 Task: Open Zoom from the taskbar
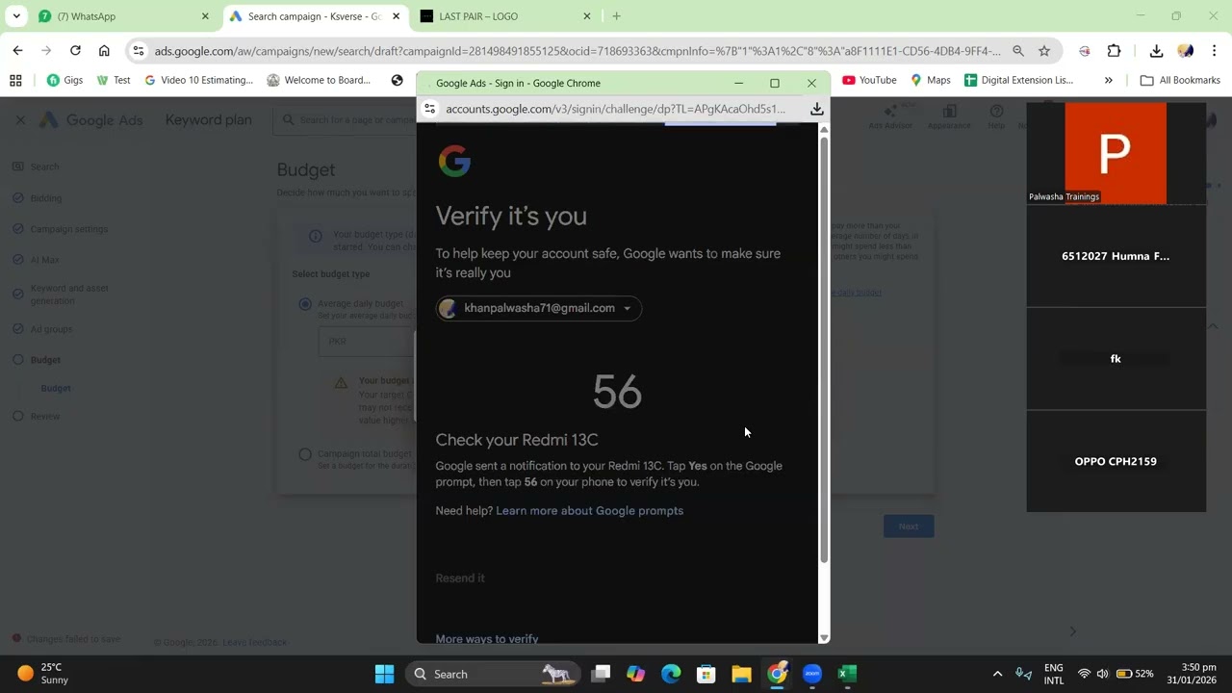tap(811, 674)
